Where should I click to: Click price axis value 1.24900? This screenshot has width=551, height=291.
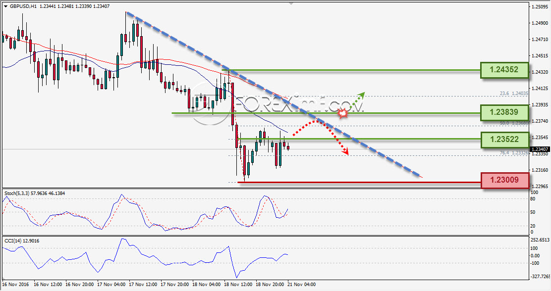click(x=540, y=23)
